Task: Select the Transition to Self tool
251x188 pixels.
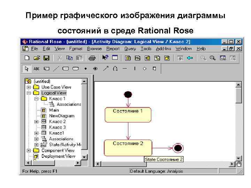Action: click(115, 69)
